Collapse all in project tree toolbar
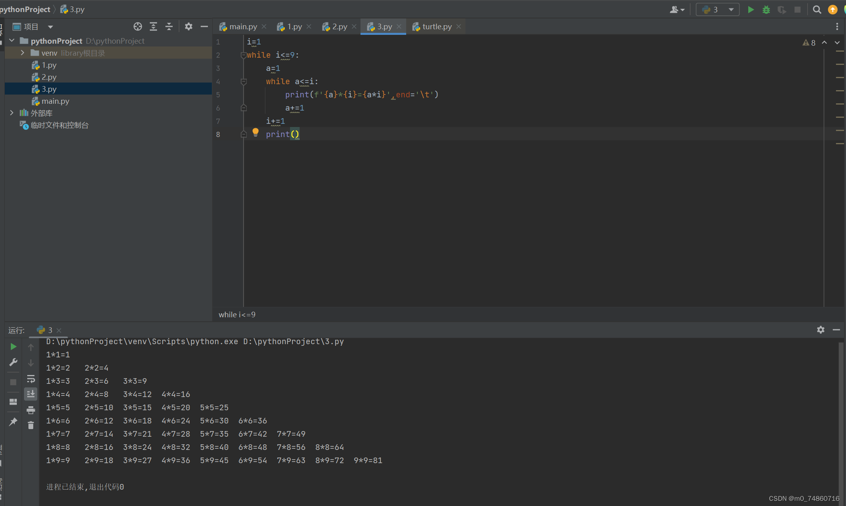846x506 pixels. 169,27
